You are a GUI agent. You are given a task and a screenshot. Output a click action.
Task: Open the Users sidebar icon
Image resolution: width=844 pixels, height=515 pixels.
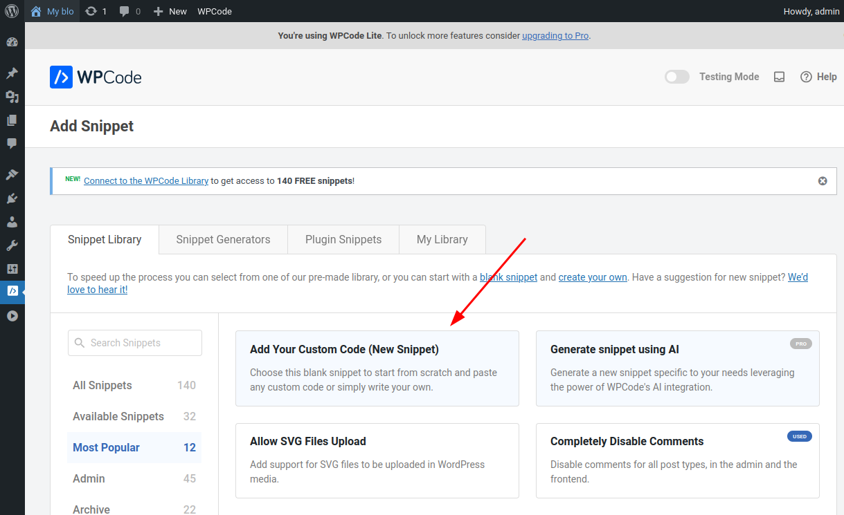click(12, 222)
